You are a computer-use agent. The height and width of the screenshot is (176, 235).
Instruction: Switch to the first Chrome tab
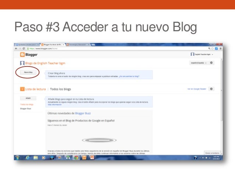tap(27, 45)
